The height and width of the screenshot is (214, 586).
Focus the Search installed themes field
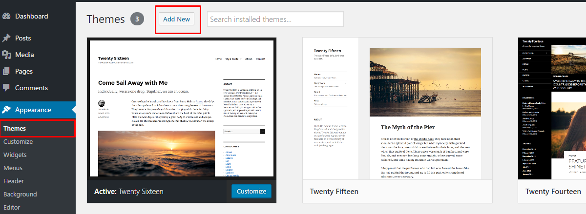275,19
